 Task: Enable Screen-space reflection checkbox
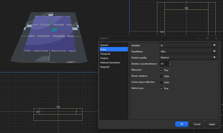point(161,82)
